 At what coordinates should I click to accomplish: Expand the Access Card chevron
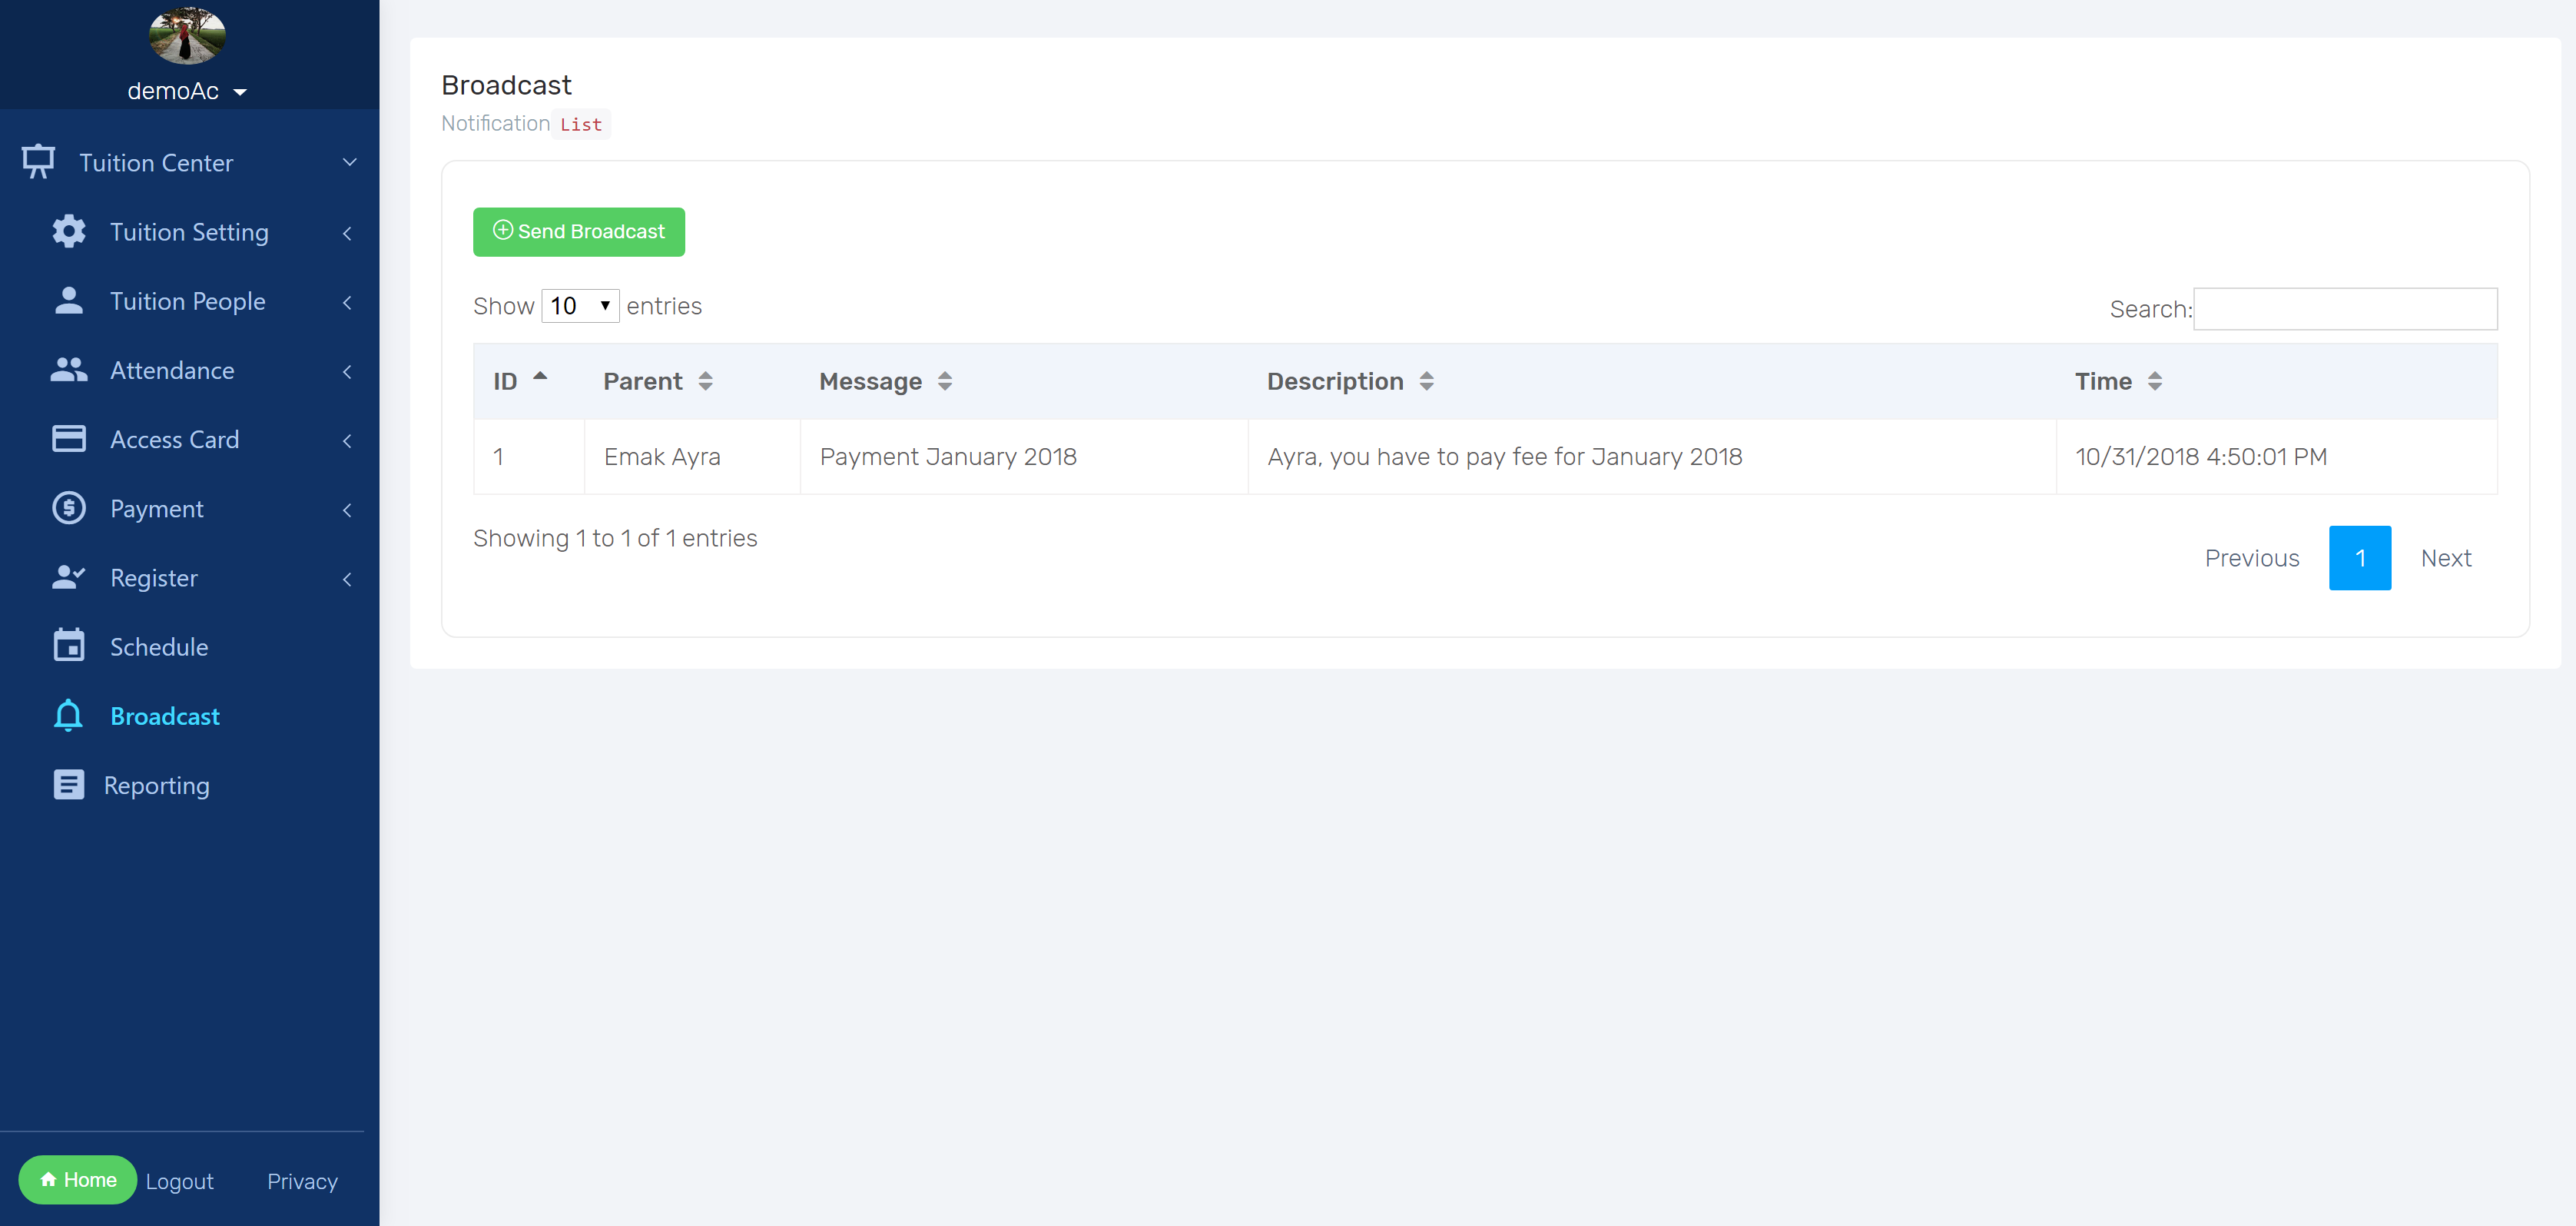tap(347, 440)
